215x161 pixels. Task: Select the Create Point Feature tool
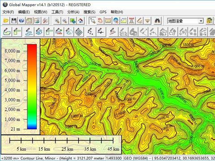click(90, 32)
